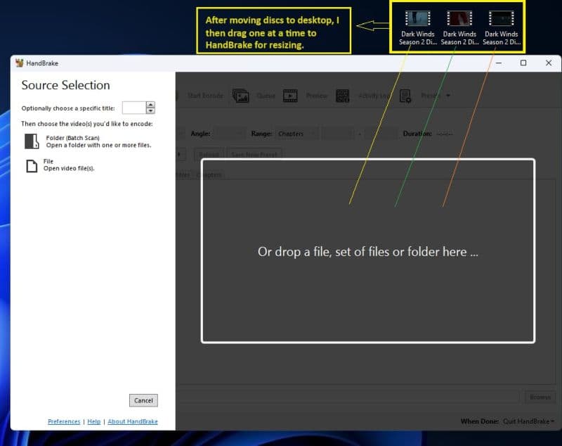Open the Activity Log toolbar icon
This screenshot has height=446, width=562.
pos(342,96)
